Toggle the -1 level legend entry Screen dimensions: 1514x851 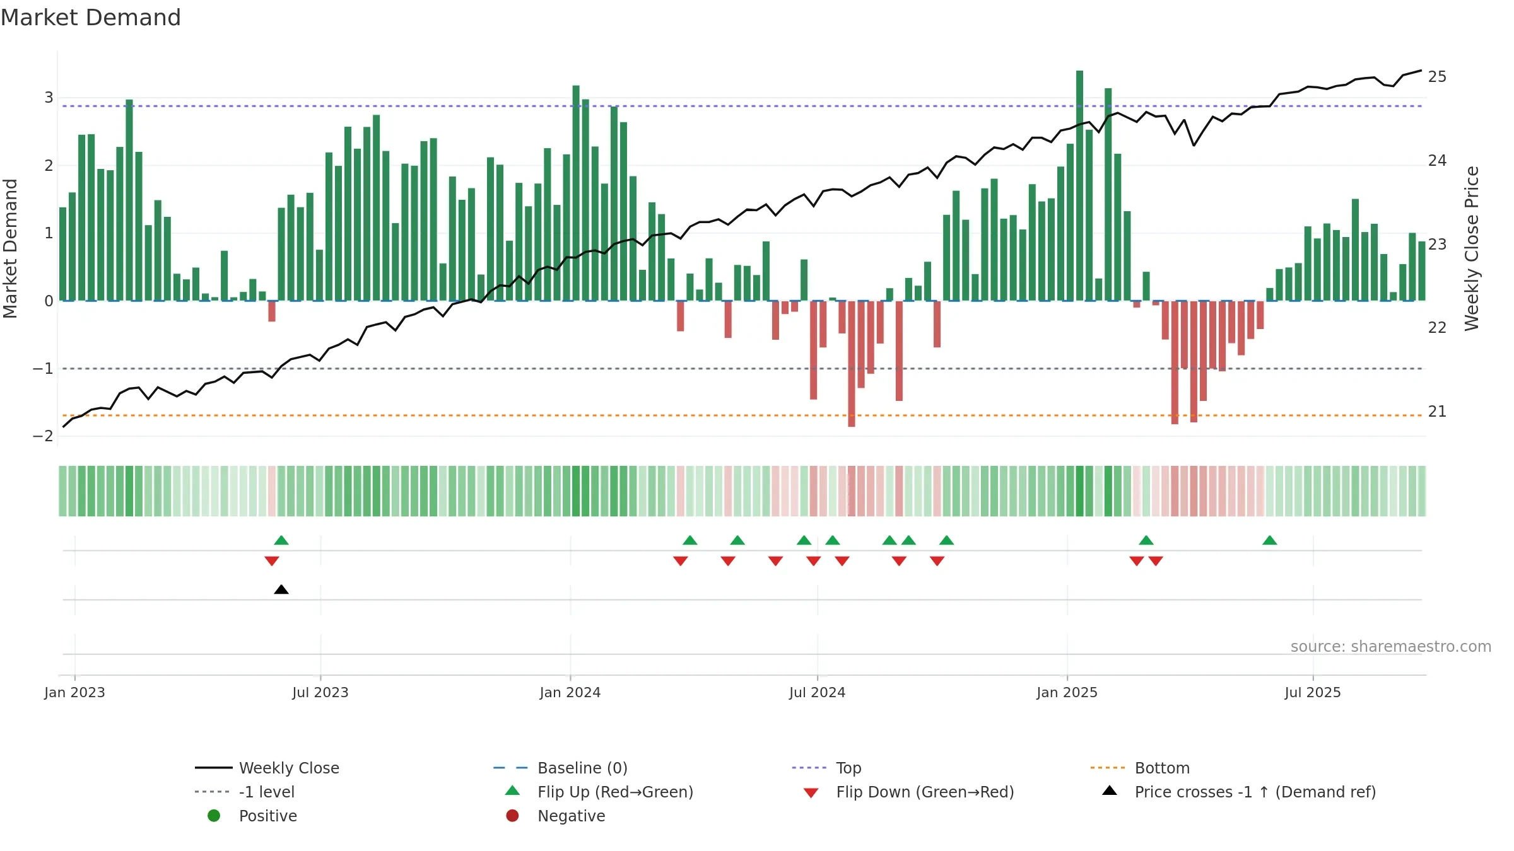tap(245, 792)
